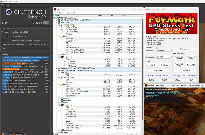Viewport: 205px width, 135px height.
Task: Click the HWMonitor vertical scrollbar
Action: point(142,70)
